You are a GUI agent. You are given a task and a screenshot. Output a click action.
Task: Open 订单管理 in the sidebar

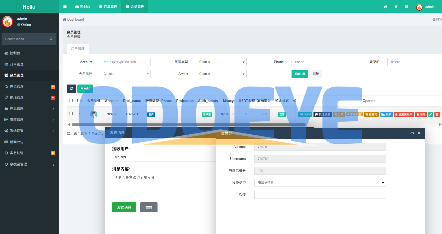[30, 64]
